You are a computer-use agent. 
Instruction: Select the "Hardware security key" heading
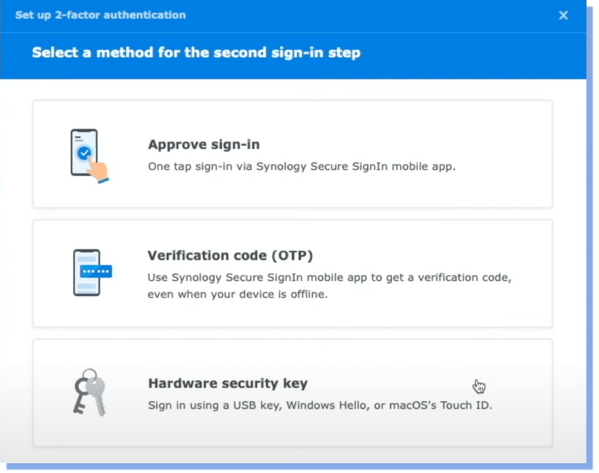pyautogui.click(x=228, y=384)
